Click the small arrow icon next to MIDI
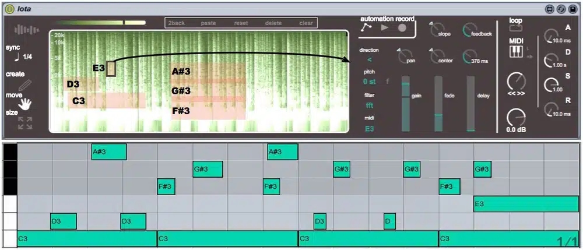The image size is (583, 250). pyautogui.click(x=529, y=57)
